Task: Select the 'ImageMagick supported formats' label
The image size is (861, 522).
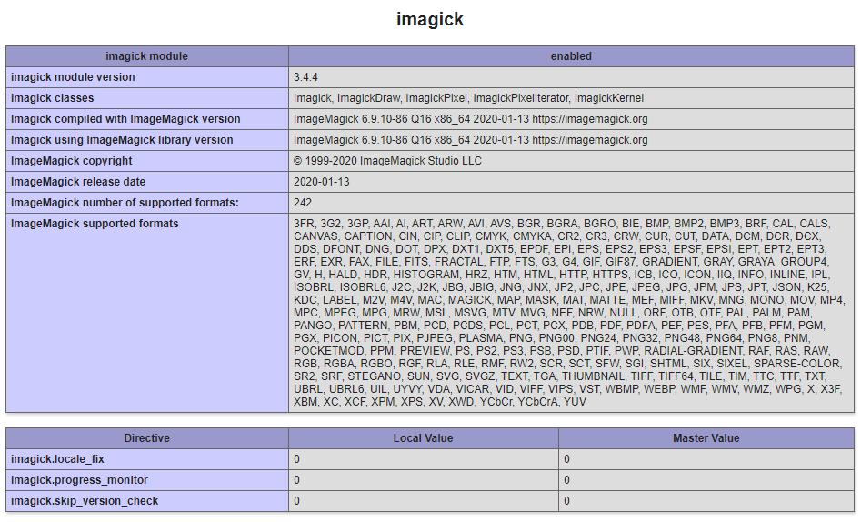Action: pos(95,223)
